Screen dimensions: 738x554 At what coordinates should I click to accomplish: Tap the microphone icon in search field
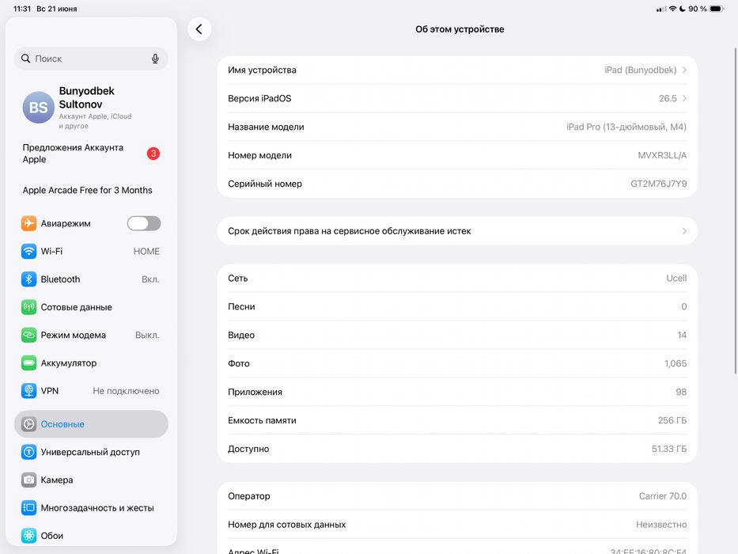tap(155, 59)
